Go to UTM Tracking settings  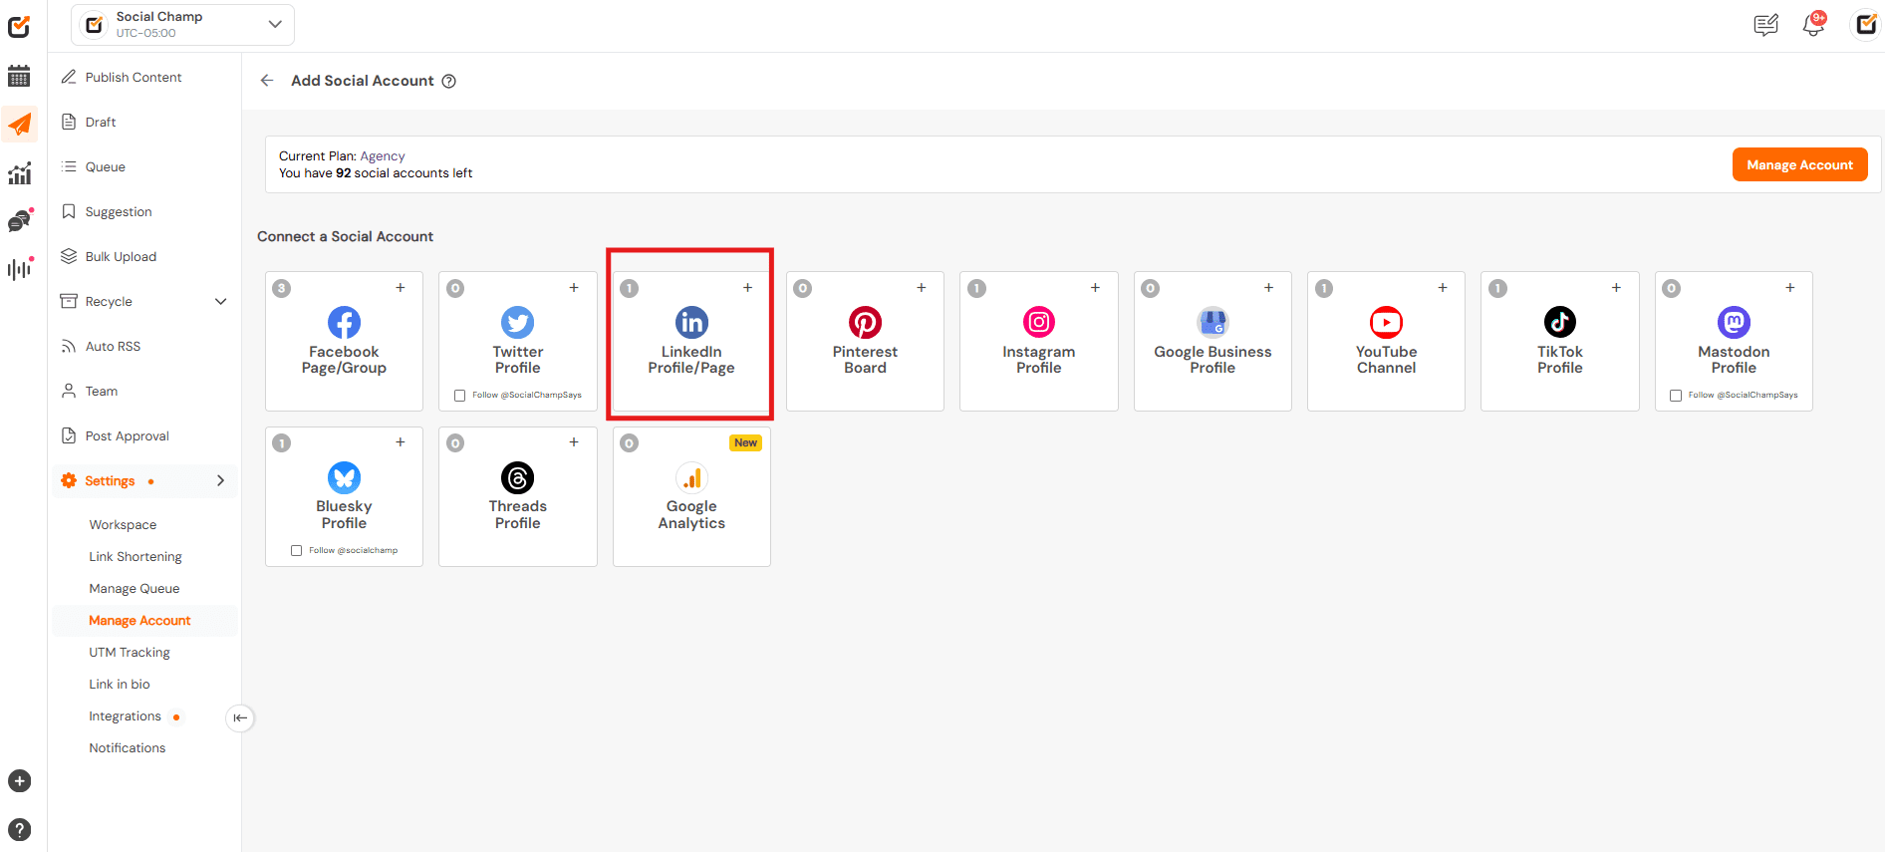pos(130,652)
